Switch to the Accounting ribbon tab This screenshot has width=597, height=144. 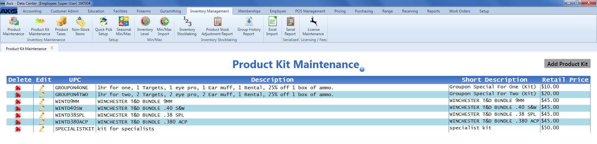click(x=32, y=11)
